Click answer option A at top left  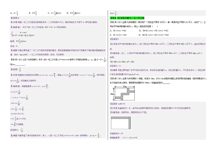click(x=14, y=13)
